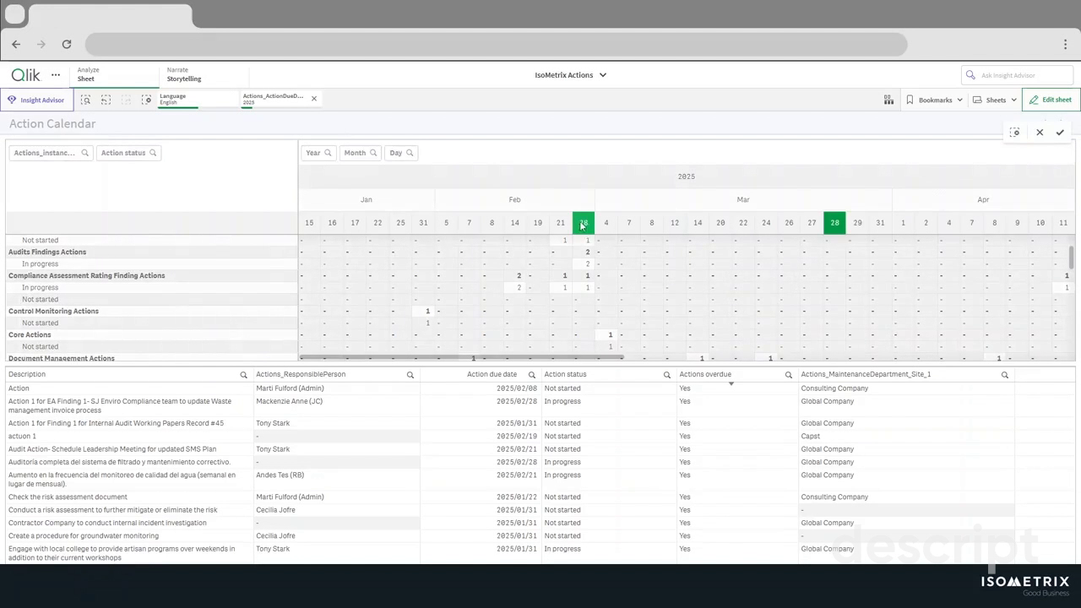This screenshot has height=608, width=1081.
Task: Search the Action due date column
Action: [532, 375]
